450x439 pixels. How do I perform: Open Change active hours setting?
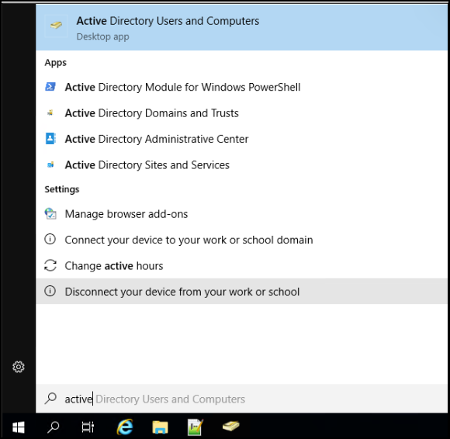pyautogui.click(x=241, y=266)
